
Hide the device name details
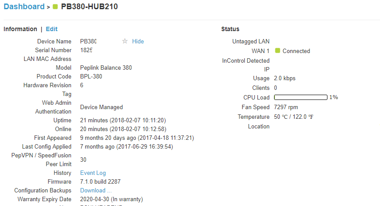138,41
